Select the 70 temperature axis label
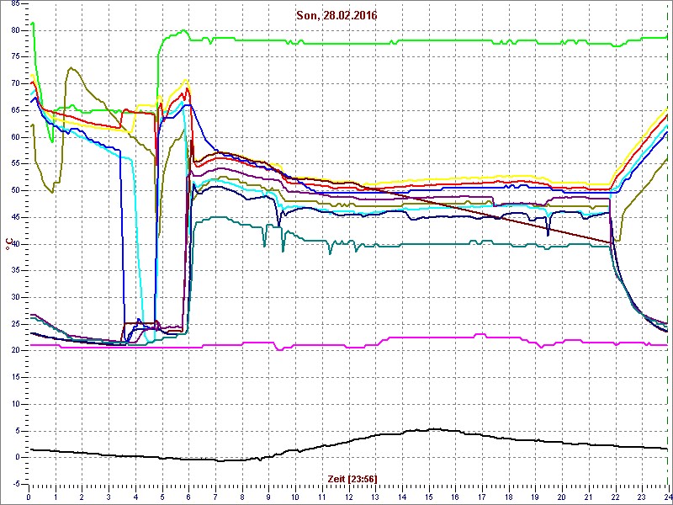 coord(15,83)
